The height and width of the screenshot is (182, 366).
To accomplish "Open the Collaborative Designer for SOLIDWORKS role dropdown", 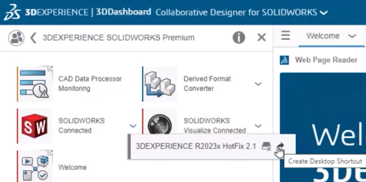I will pos(324,12).
